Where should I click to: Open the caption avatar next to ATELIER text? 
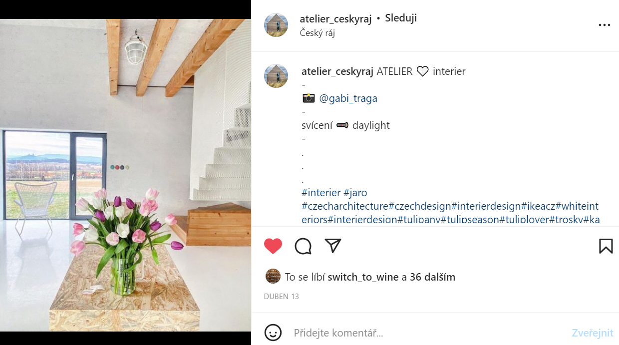pos(276,76)
